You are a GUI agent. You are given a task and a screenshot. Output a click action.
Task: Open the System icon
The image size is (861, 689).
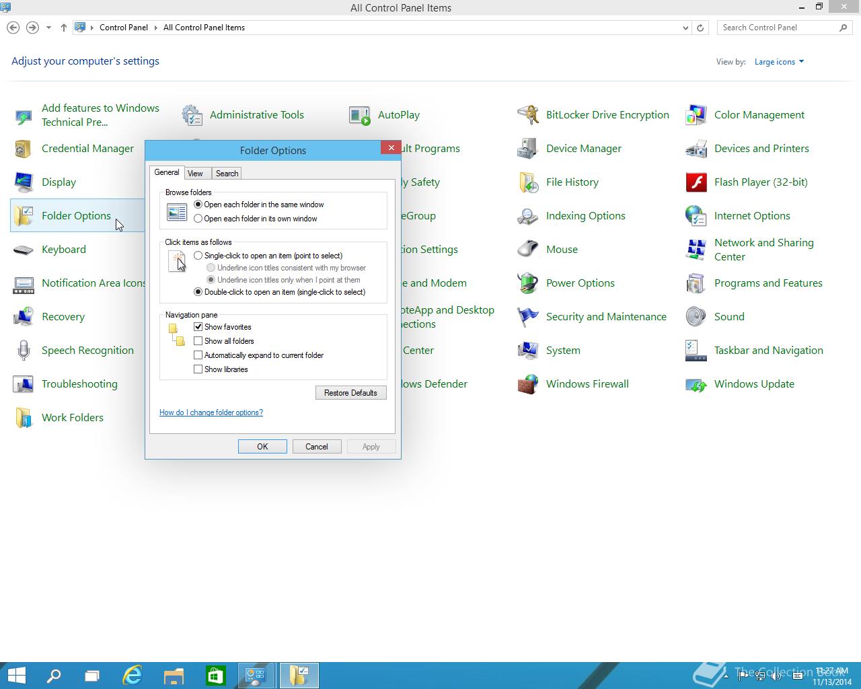[x=528, y=351]
